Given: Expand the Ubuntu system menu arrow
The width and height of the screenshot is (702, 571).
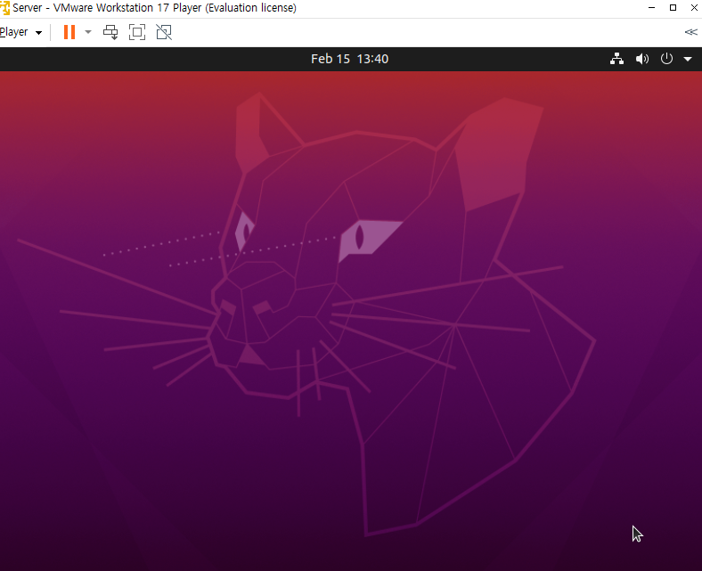Looking at the screenshot, I should coord(688,59).
